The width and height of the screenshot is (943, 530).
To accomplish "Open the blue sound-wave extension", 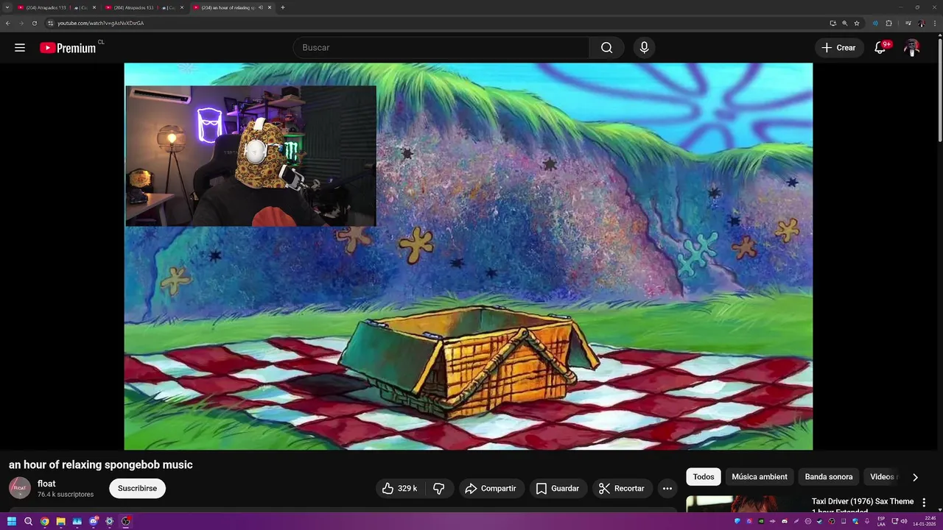I will point(875,23).
